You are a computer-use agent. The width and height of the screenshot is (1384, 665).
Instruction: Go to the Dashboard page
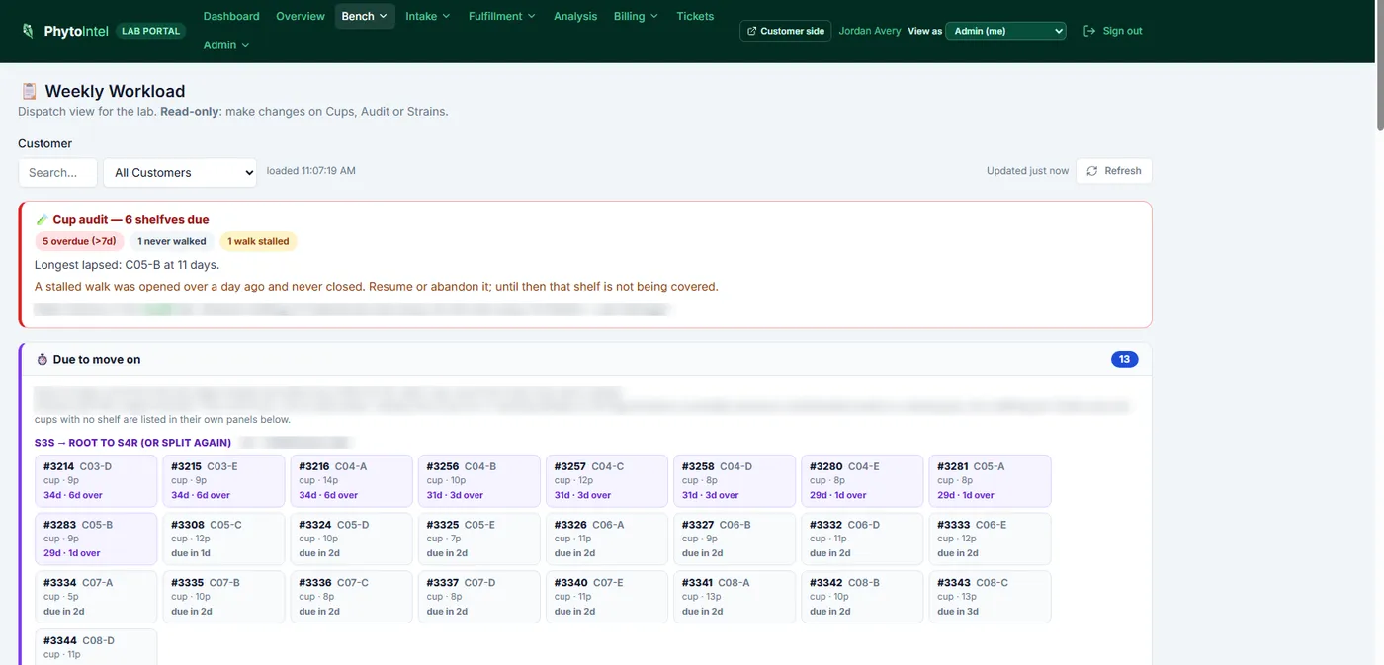[231, 16]
